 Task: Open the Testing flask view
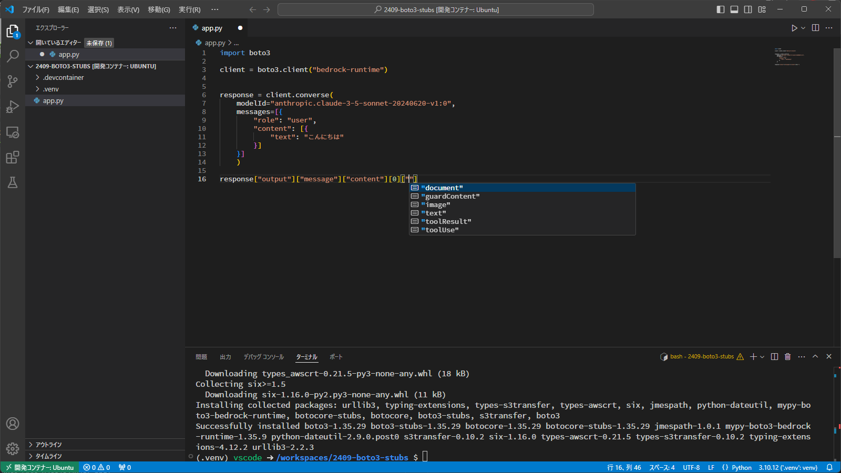coord(13,182)
